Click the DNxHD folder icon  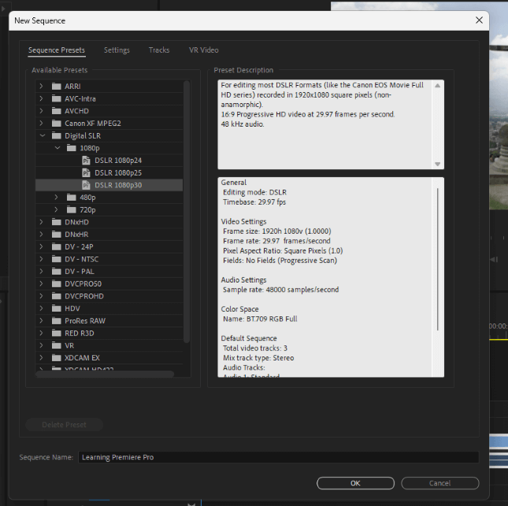click(x=56, y=223)
